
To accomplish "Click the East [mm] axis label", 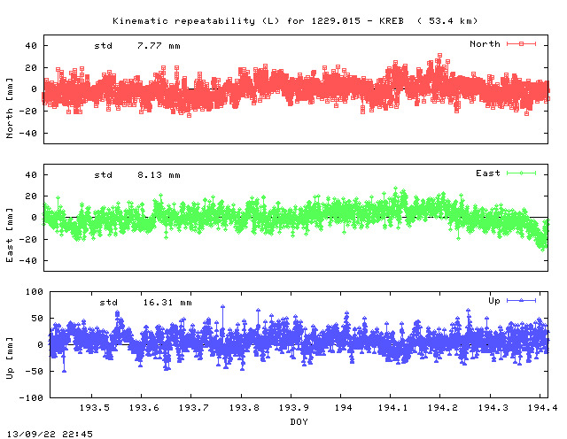I will pyautogui.click(x=10, y=235).
